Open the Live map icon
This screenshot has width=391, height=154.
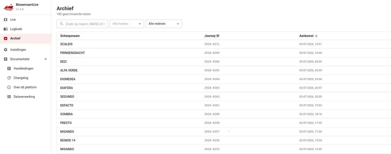tap(6, 20)
